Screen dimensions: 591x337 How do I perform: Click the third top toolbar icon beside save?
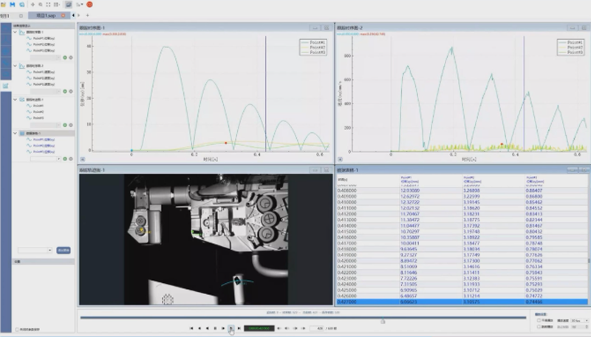pos(22,4)
